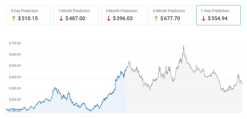
Task: Click the $396.03 predicted price value
Action: (x=123, y=18)
